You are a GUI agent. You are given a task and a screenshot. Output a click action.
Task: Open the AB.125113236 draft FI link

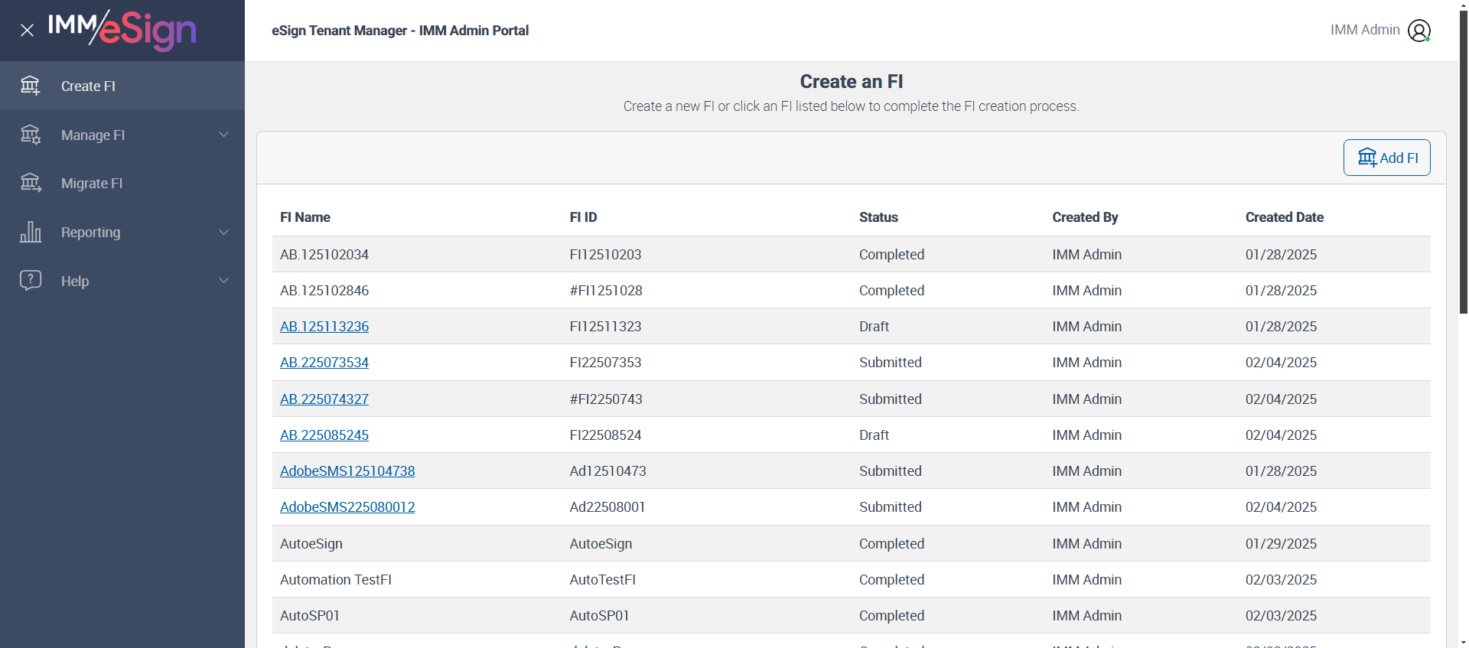324,327
